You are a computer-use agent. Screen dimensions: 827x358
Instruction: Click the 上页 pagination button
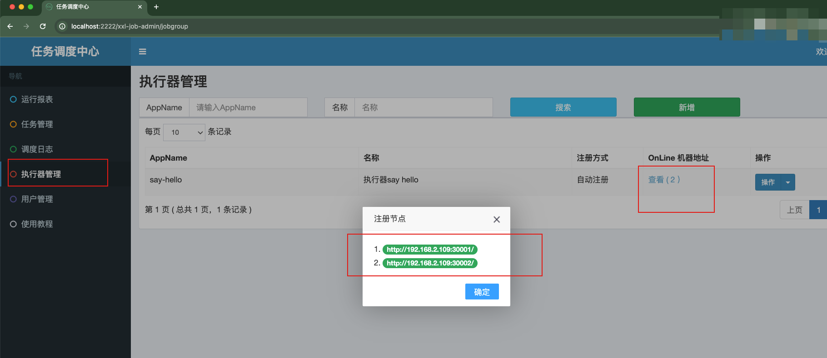pyautogui.click(x=794, y=210)
